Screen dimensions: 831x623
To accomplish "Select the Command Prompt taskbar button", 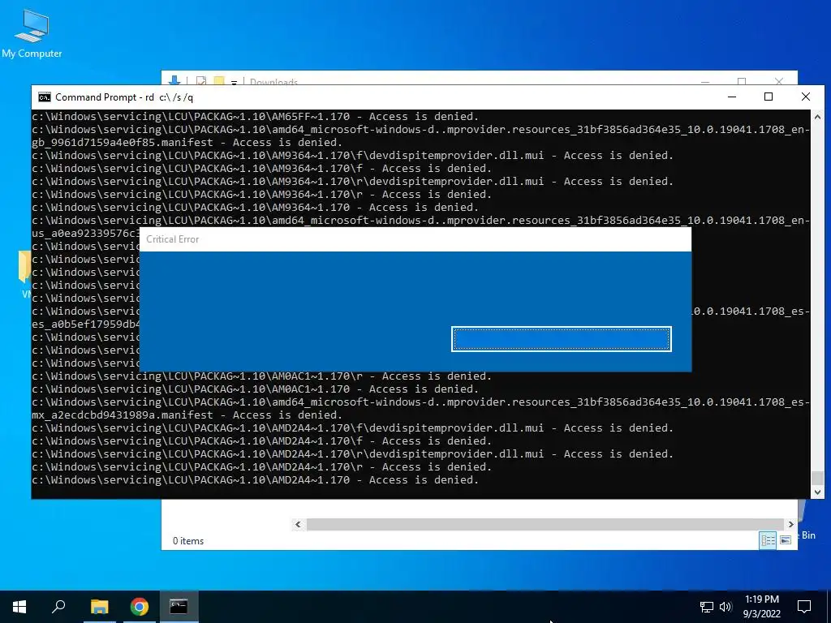I will click(179, 606).
